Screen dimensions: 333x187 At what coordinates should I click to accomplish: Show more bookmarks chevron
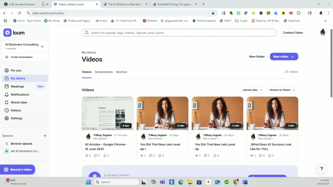point(325,21)
